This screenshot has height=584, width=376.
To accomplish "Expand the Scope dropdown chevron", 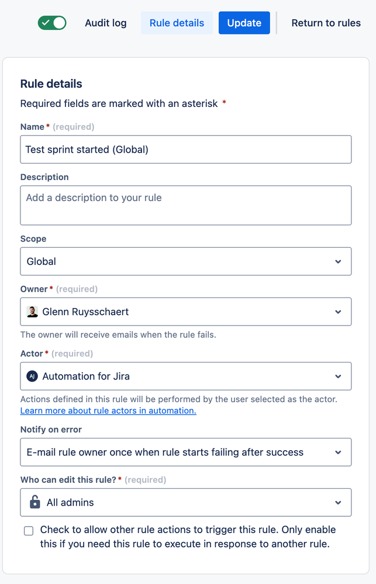I will (x=338, y=261).
